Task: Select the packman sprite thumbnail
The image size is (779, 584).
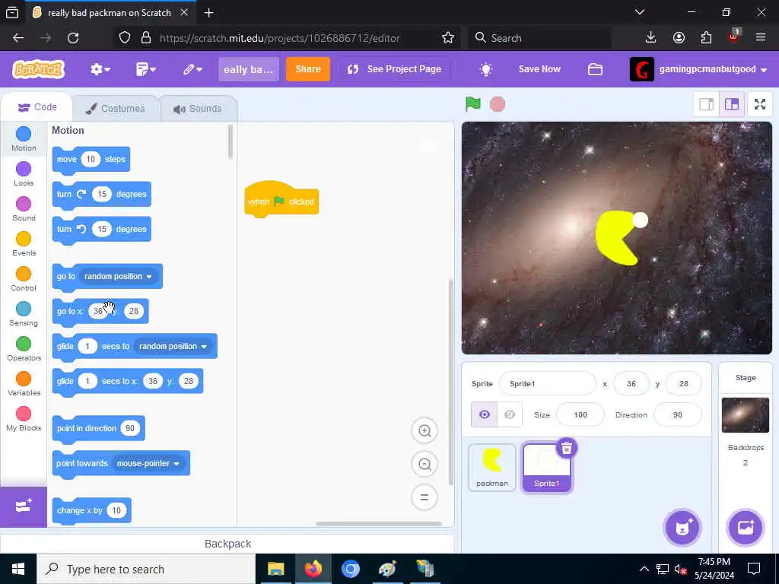Action: coord(492,468)
